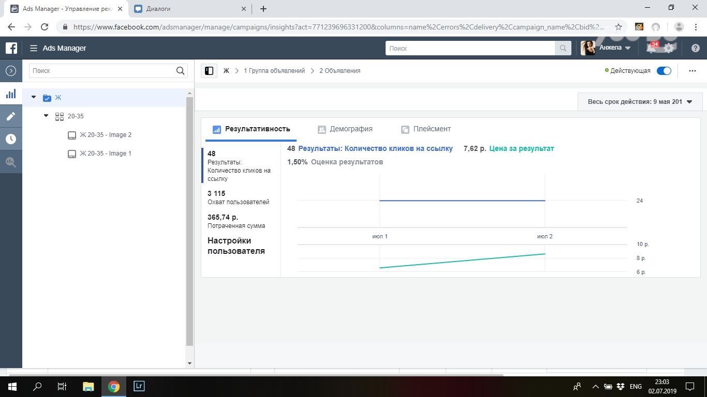
Task: Click the blue Результаты chart legend label
Action: pyautogui.click(x=376, y=148)
